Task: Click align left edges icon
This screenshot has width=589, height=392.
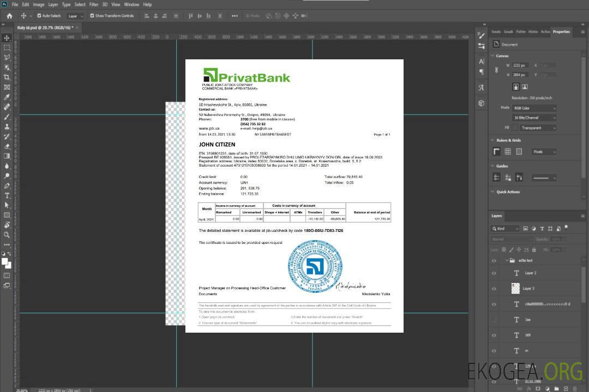Action: pos(147,16)
